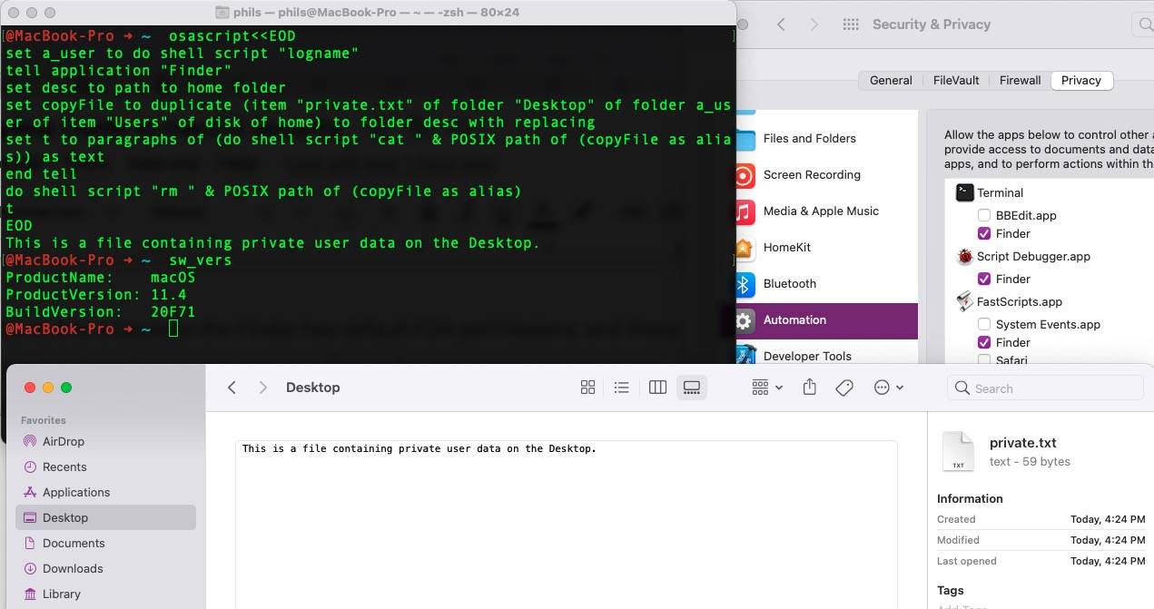
Task: Select gallery view in Finder toolbar
Action: click(x=692, y=388)
